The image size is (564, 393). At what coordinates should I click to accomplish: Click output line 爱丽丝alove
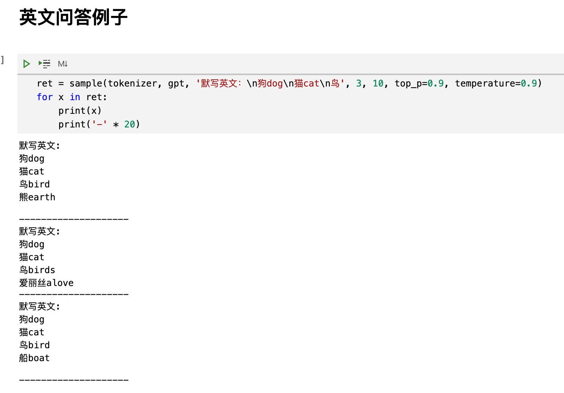tap(46, 283)
